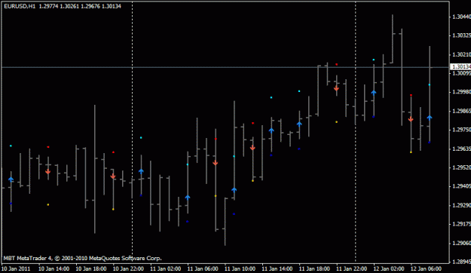Click the red down arrow at 11 Jan 13:00

tap(252, 148)
